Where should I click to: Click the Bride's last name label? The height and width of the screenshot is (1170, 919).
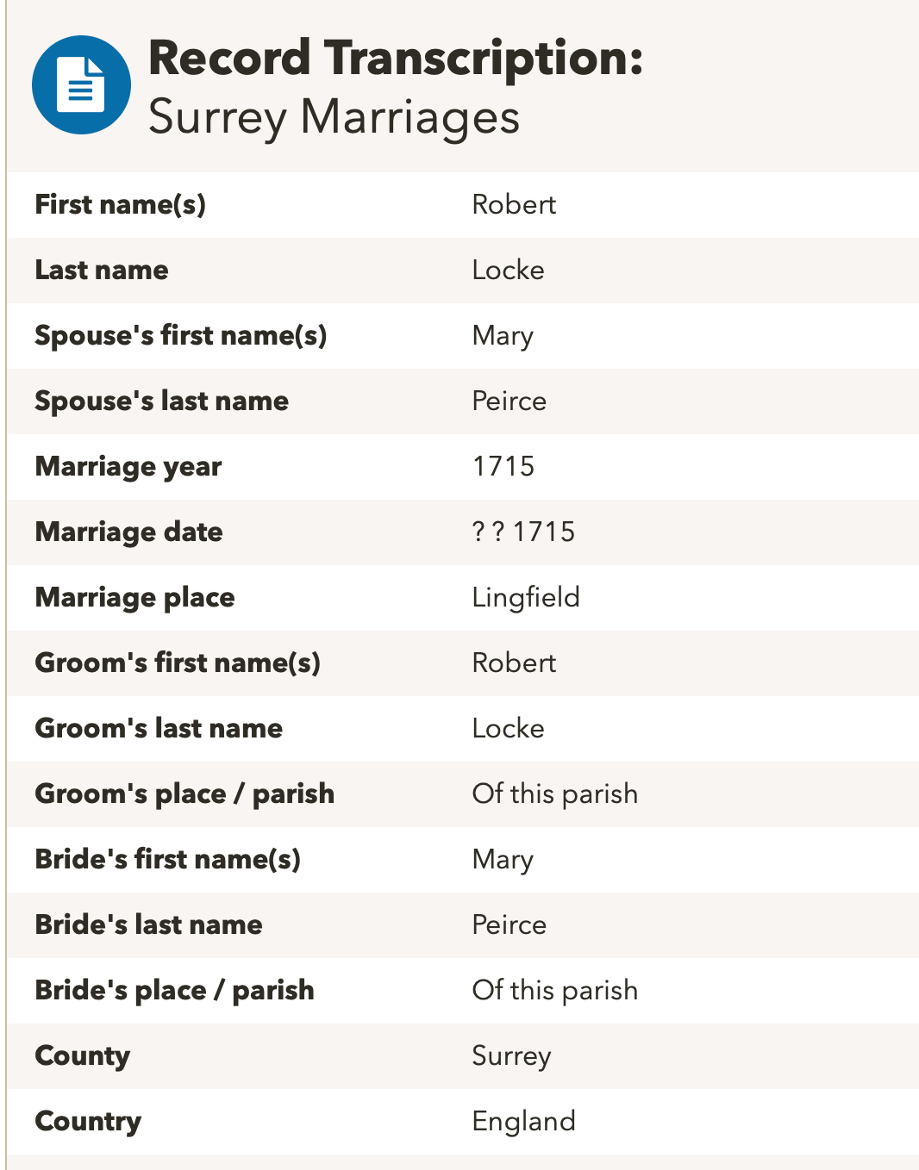coord(148,925)
